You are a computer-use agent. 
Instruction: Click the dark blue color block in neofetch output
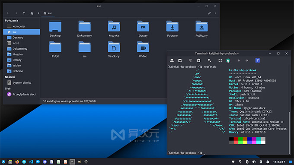pos(249,139)
